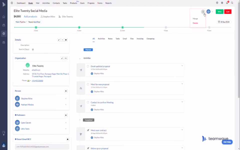Expand the Email updated proposal card

point(182,66)
